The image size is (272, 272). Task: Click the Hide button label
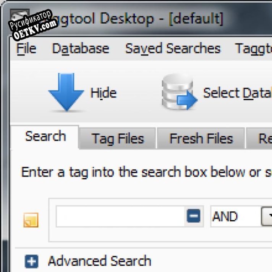point(104,93)
